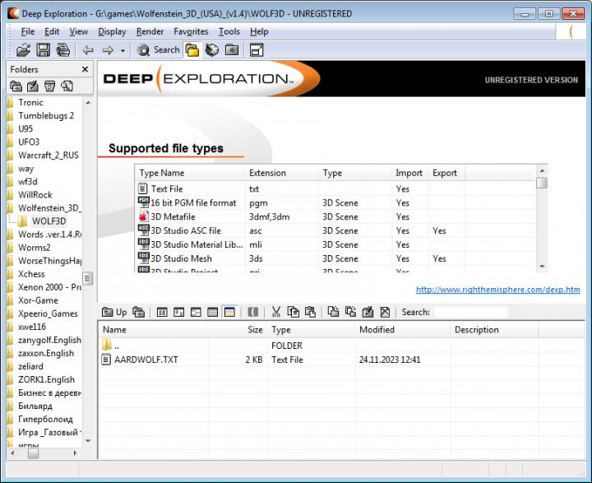The height and width of the screenshot is (483, 592).
Task: Click the Up folder button in file toolbar
Action: 114,312
